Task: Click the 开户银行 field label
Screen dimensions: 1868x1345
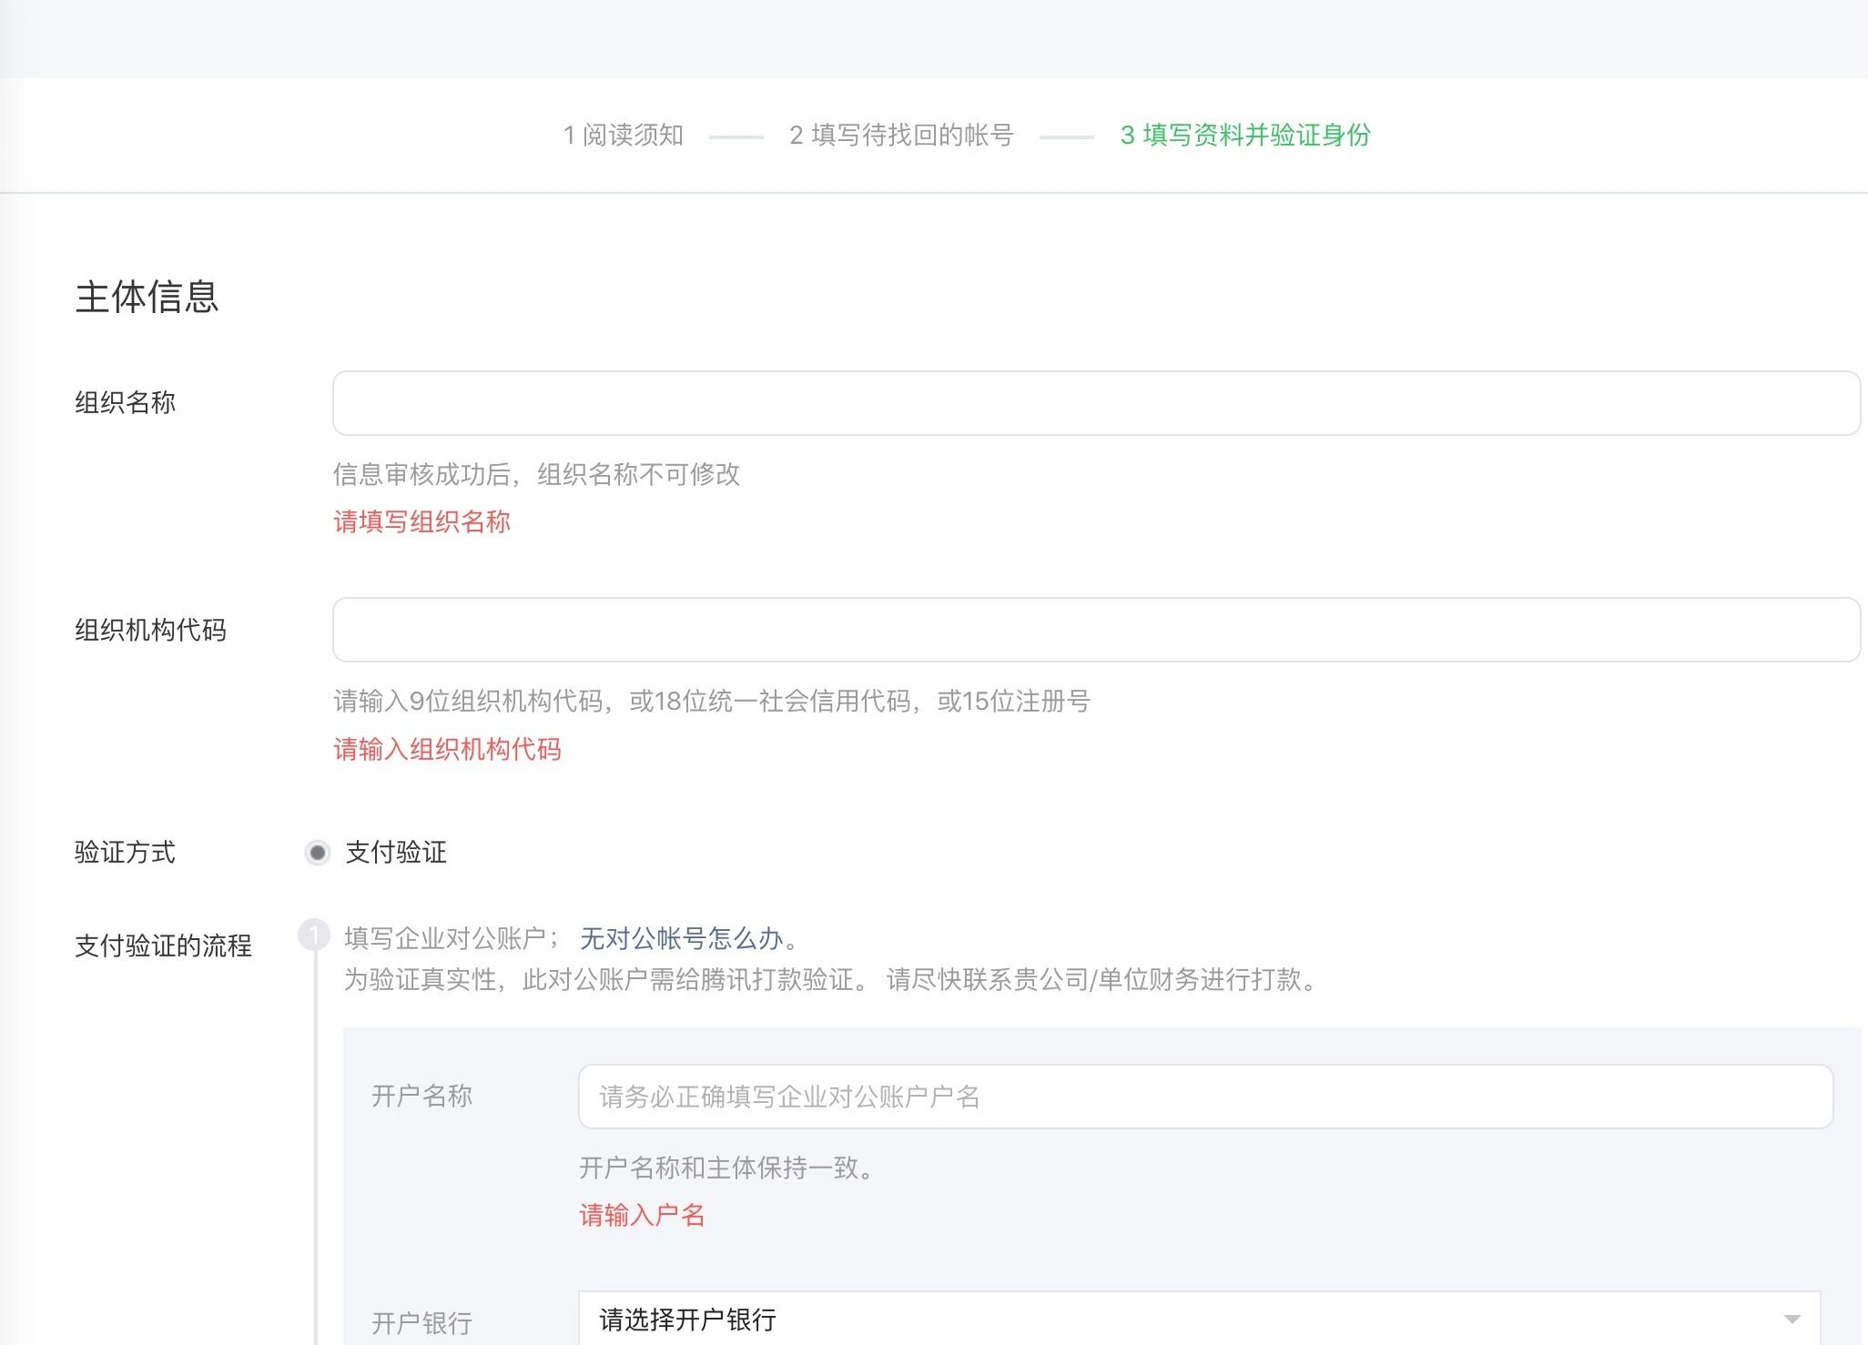Action: point(421,1322)
